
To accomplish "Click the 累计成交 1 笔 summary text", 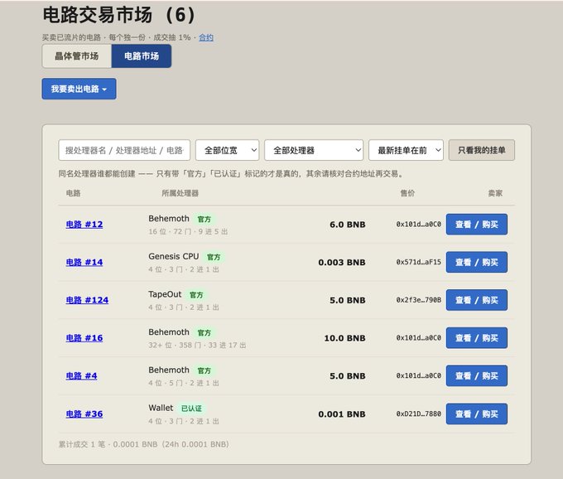I will pos(143,444).
